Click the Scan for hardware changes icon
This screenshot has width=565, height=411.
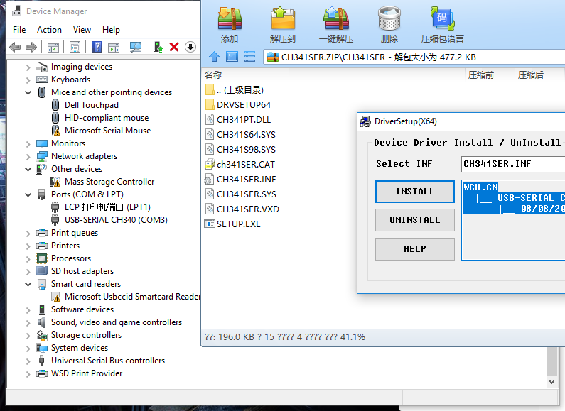[136, 47]
